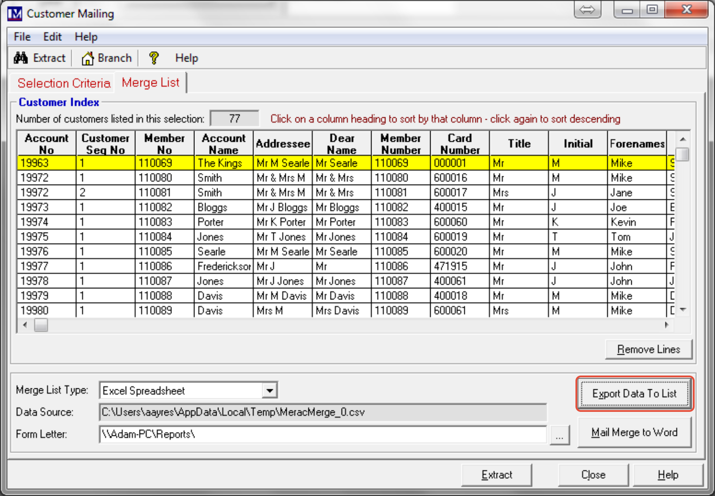
Task: Click the vertical scrollbar down arrow
Action: [683, 310]
